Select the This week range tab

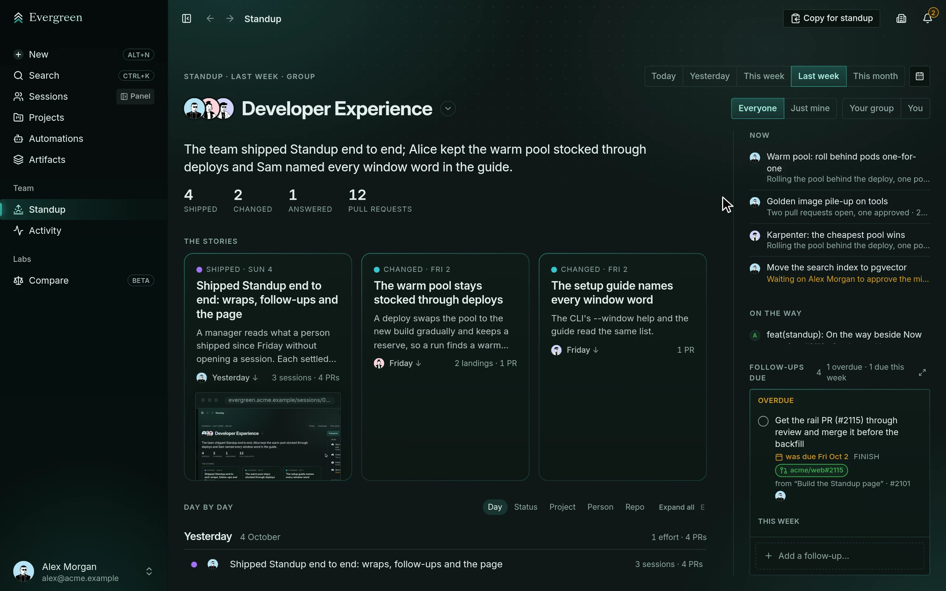(x=763, y=76)
